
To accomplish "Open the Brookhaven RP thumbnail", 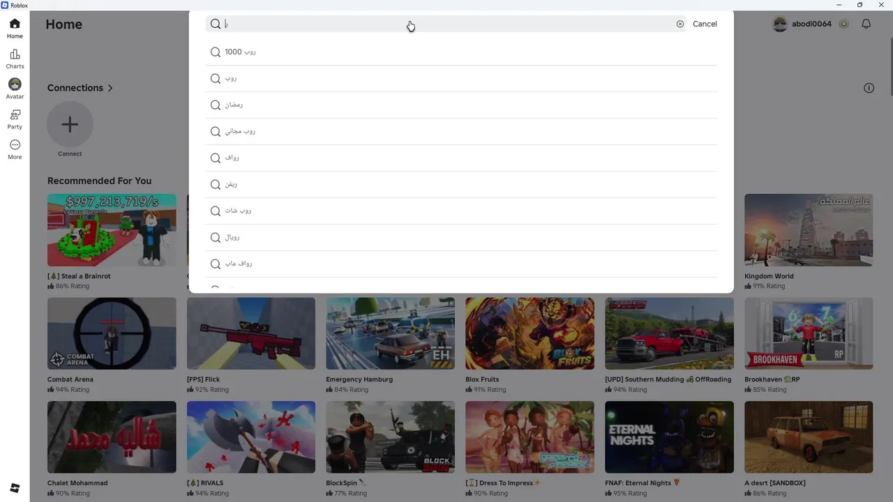I will pos(809,333).
